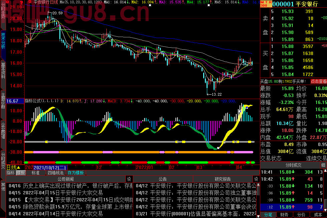Click the blue square marker on indicator
The width and height of the screenshot is (327, 218).
pos(247,108)
